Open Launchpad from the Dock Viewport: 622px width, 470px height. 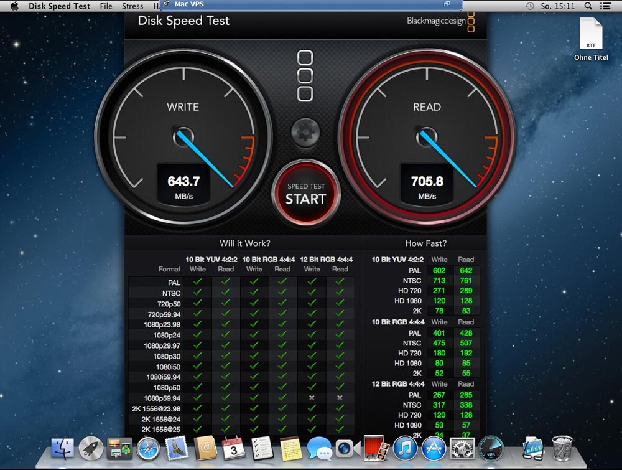tap(91, 449)
